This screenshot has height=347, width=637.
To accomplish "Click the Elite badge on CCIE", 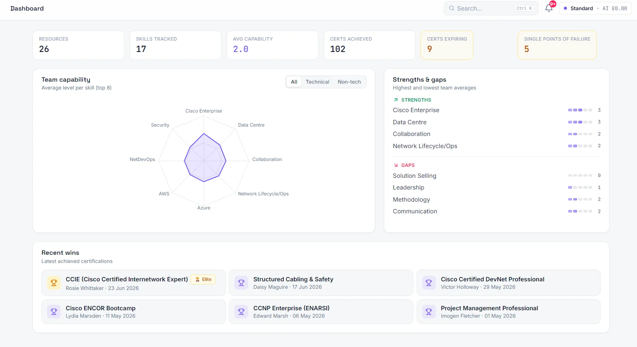I will pyautogui.click(x=203, y=279).
